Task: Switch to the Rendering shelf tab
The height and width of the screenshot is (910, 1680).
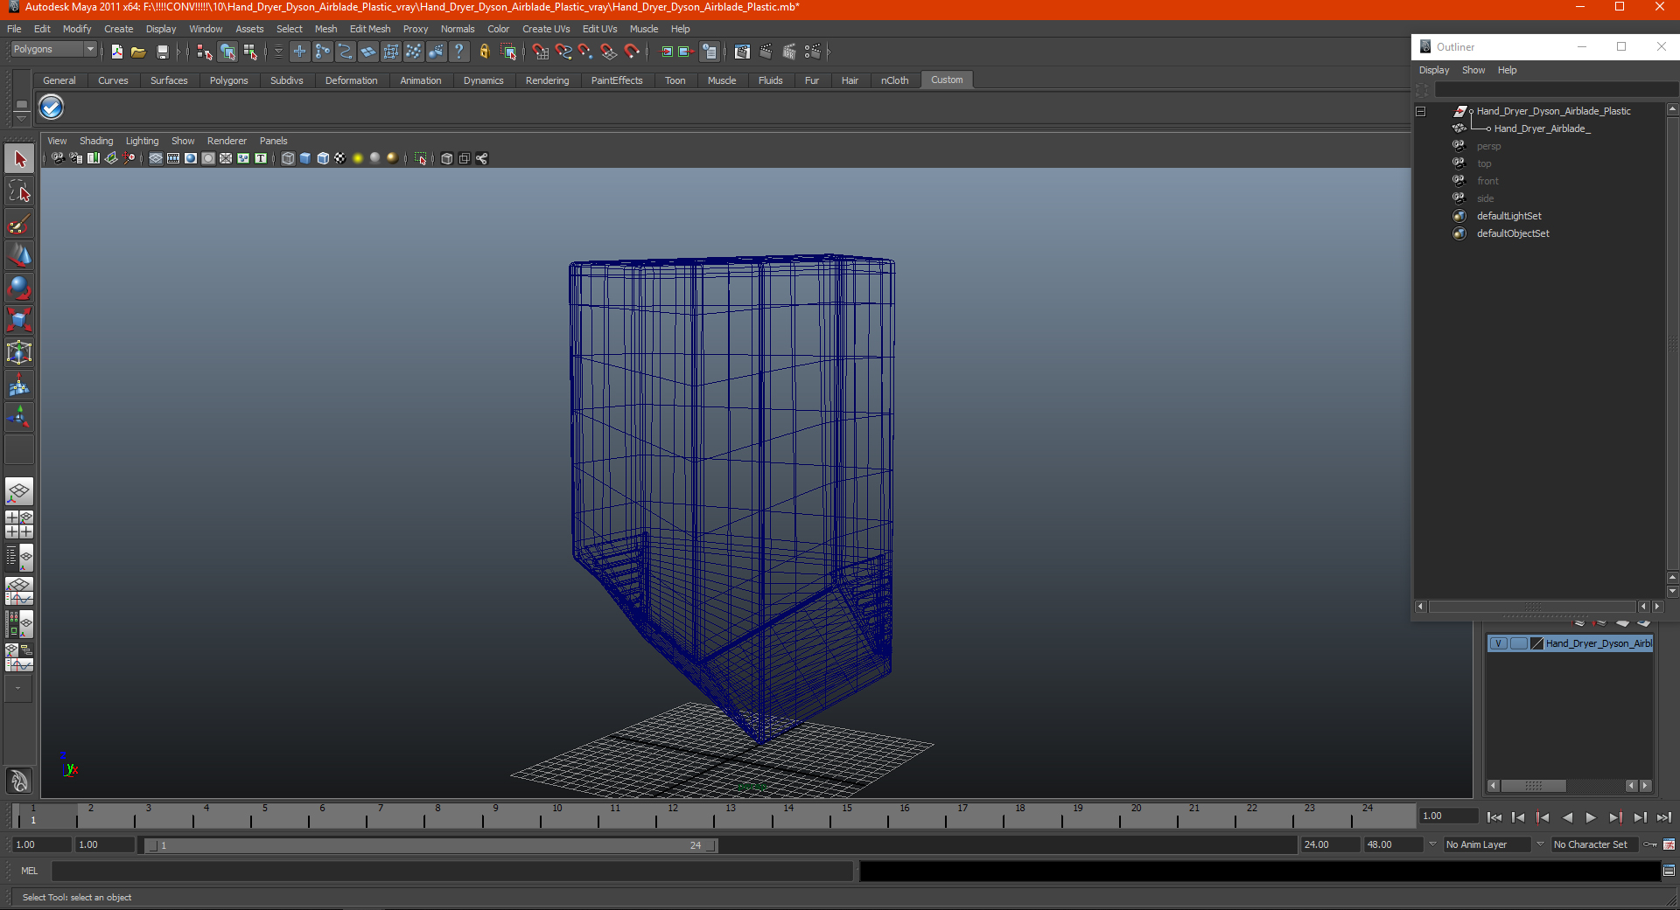Action: [547, 80]
